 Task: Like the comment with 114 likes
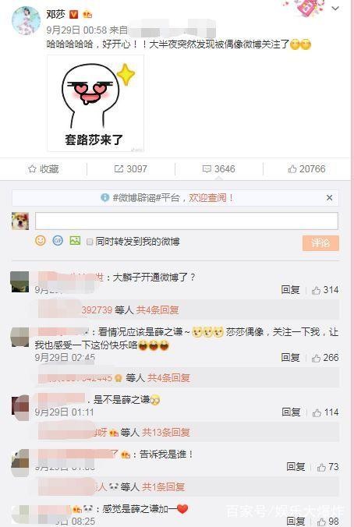tap(317, 412)
